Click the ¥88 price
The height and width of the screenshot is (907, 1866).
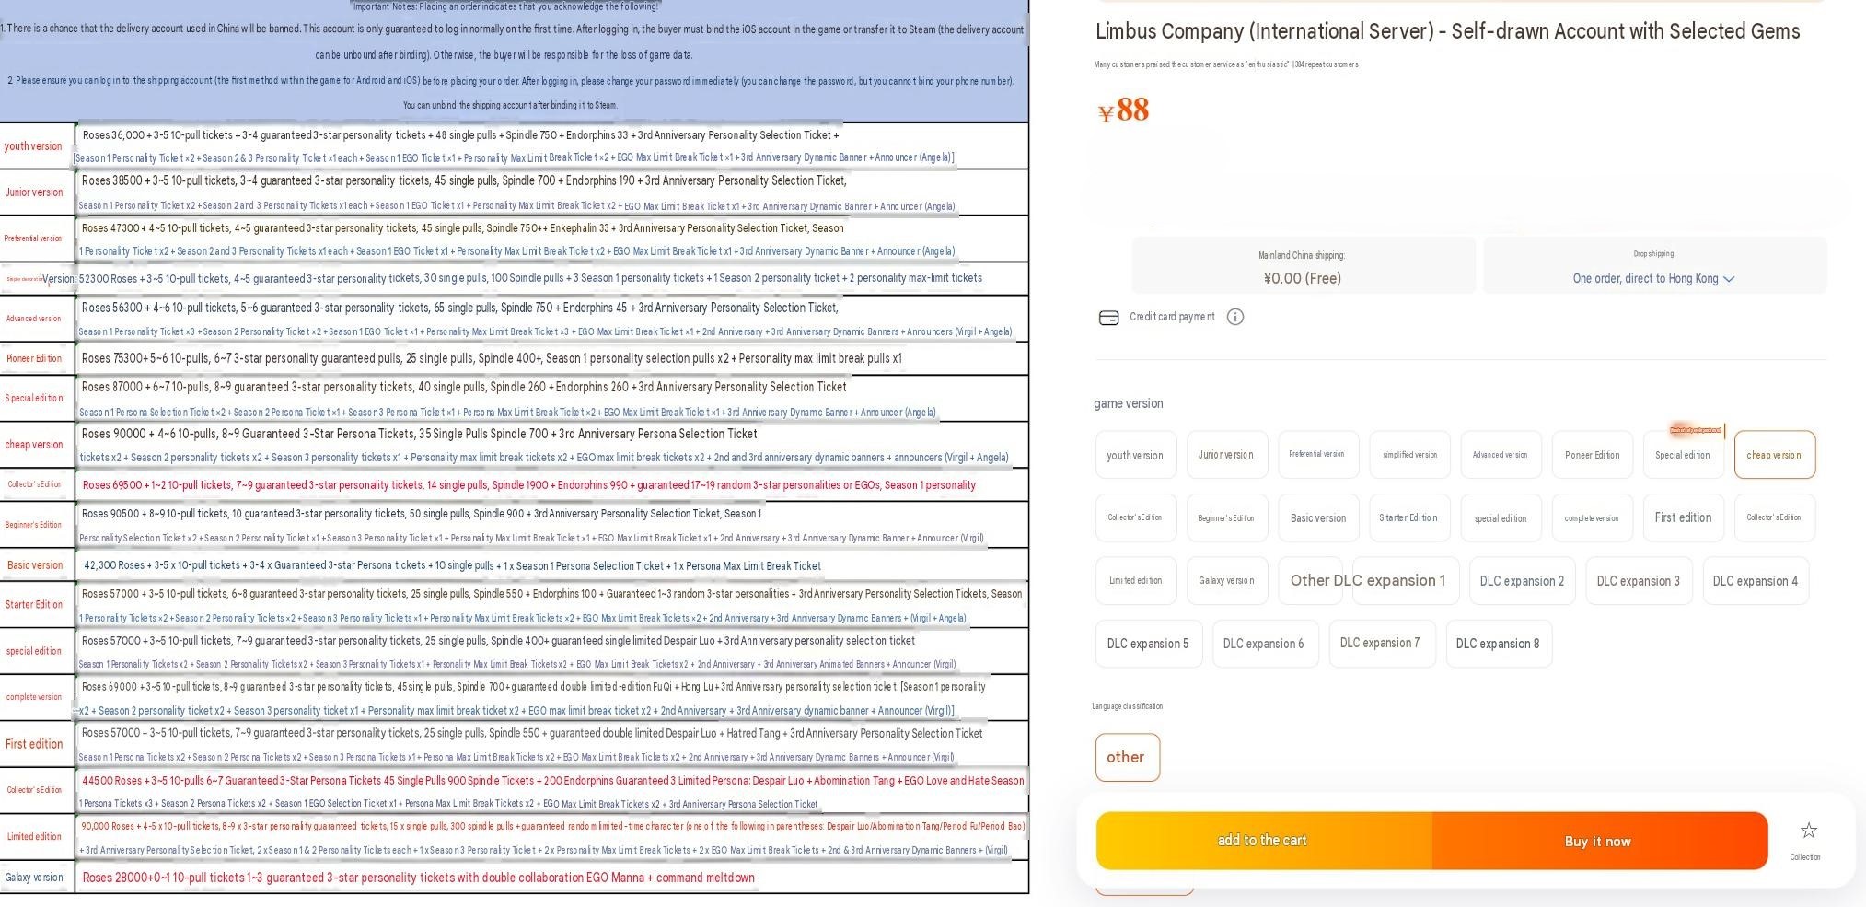(x=1123, y=110)
